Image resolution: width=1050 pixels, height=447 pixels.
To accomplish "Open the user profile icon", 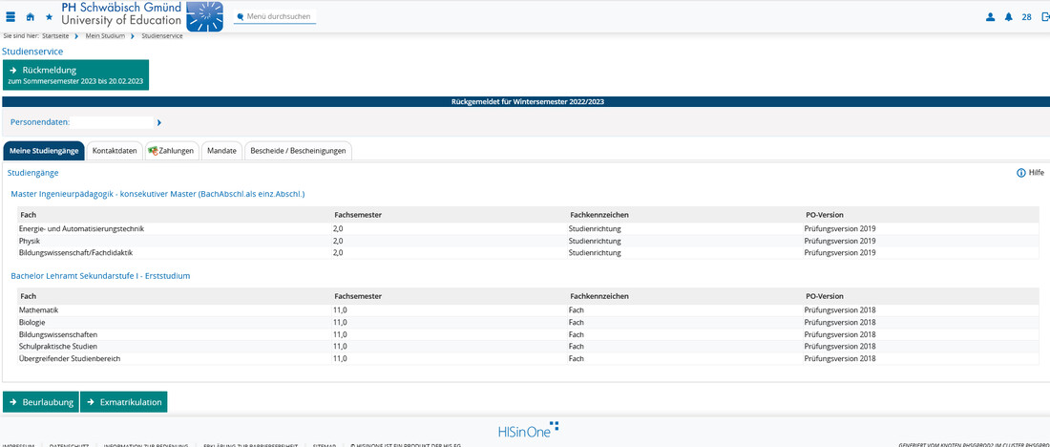I will [x=990, y=17].
